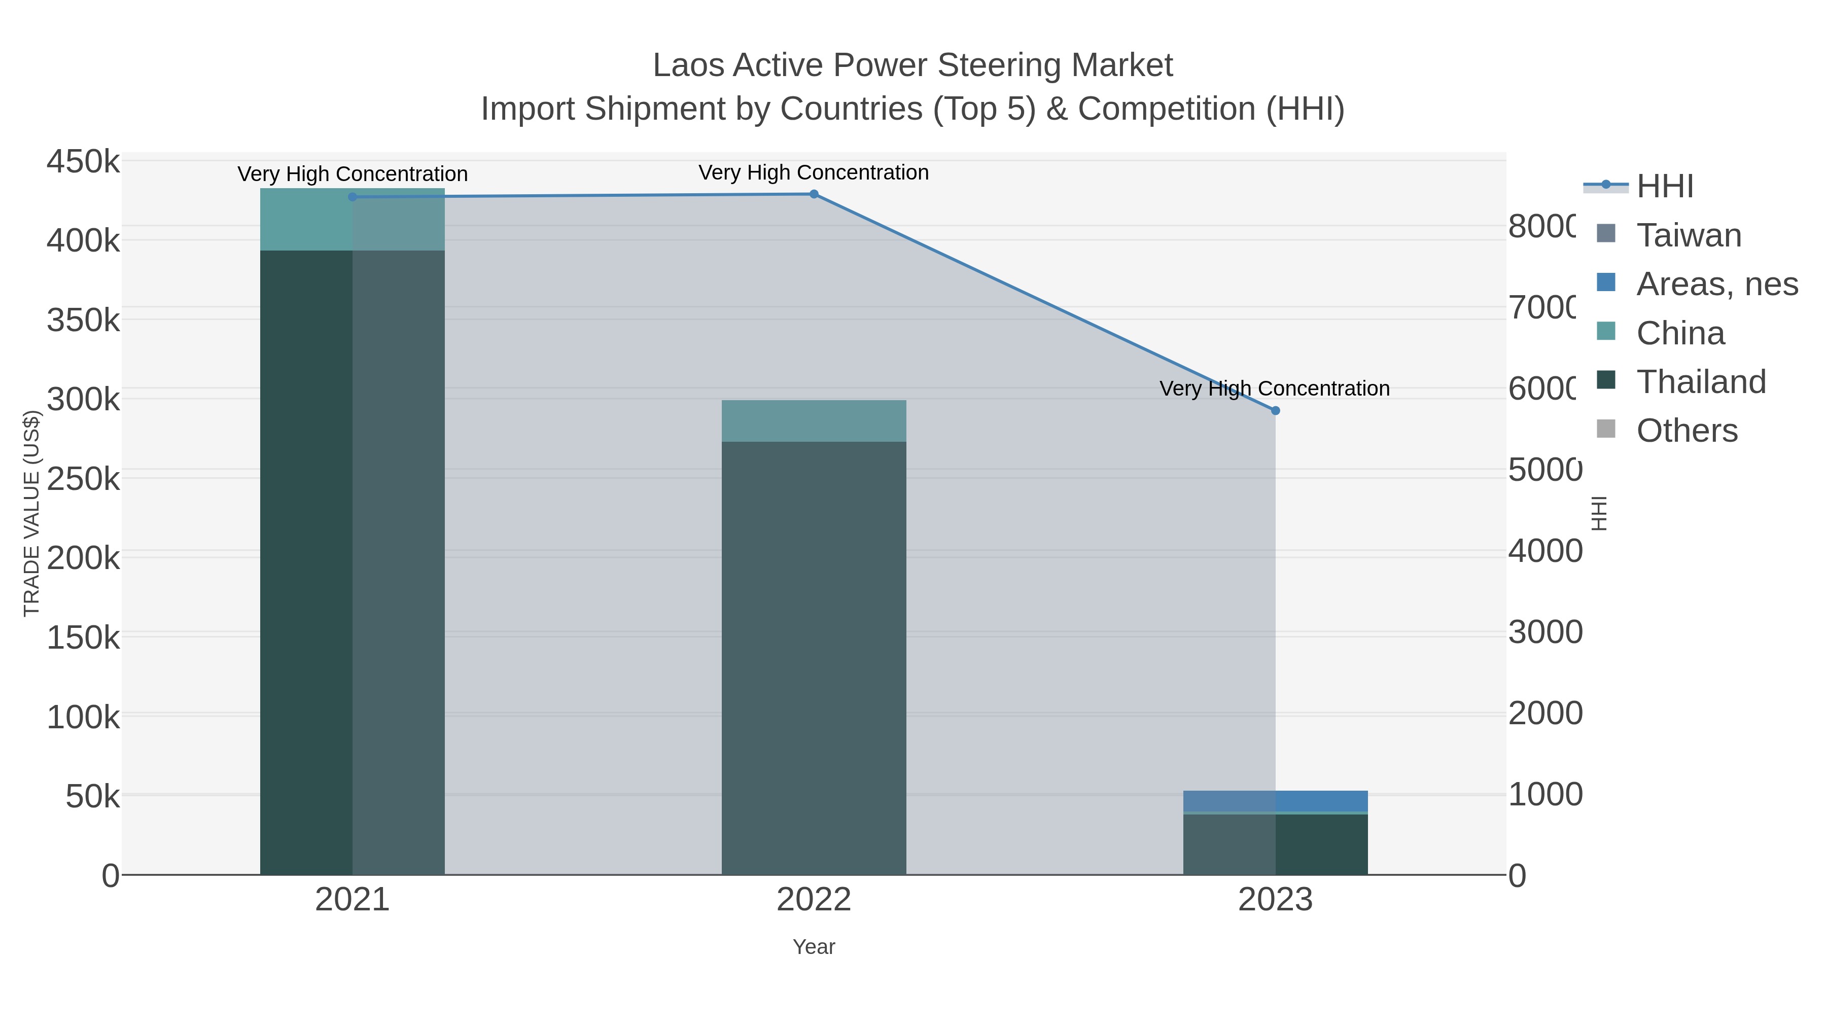
Task: Click the 300k left axis tick
Action: [x=83, y=400]
